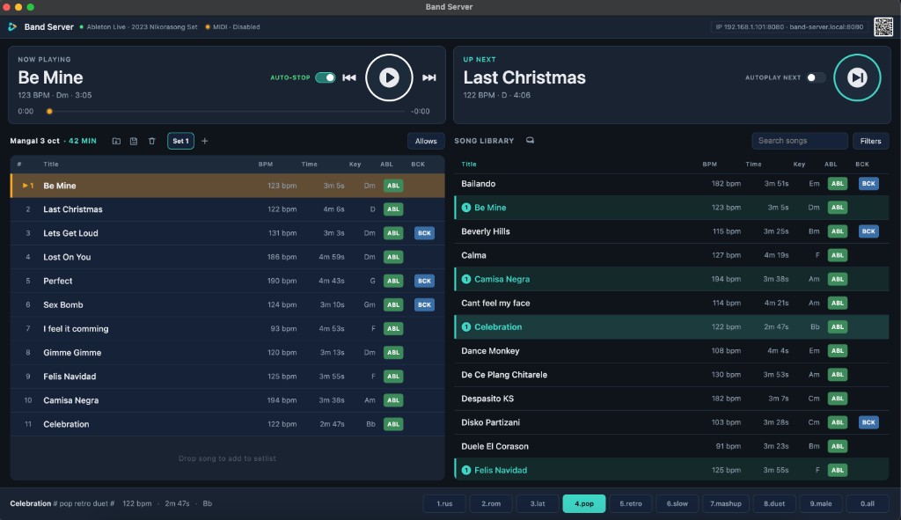Select Be Mine row in setlist
This screenshot has height=520, width=901.
[x=228, y=186]
